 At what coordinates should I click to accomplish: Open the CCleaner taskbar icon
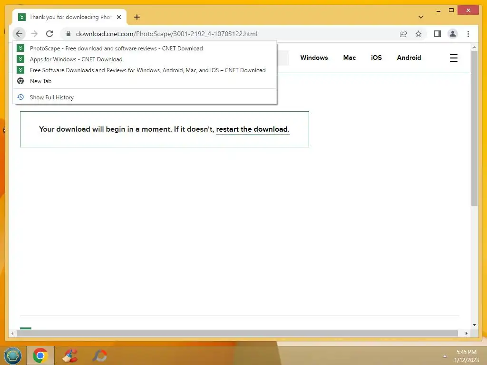pos(70,355)
